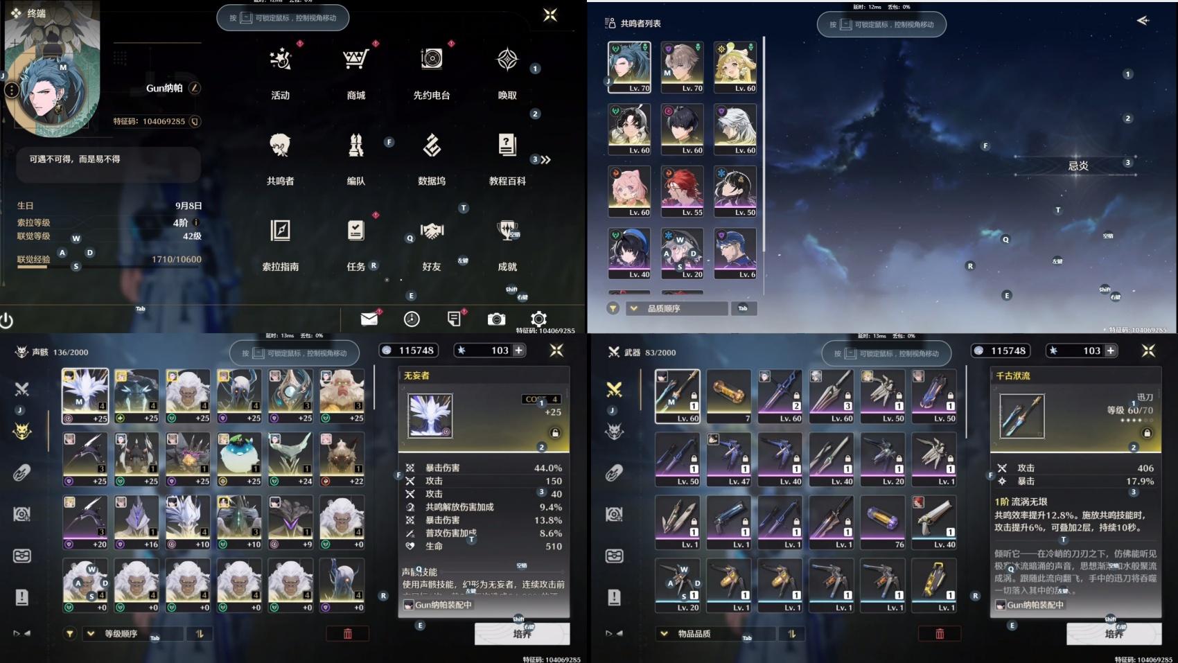This screenshot has height=663, width=1178.
Task: Click the pencil icon next to Gun纳帕
Action: pyautogui.click(x=195, y=88)
